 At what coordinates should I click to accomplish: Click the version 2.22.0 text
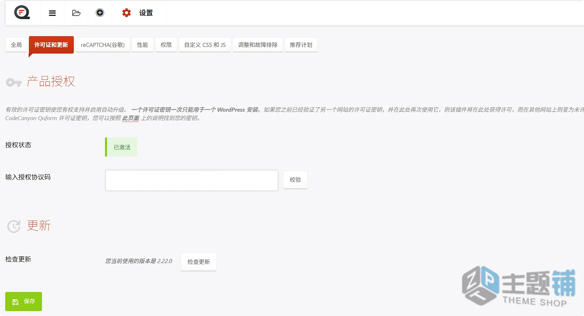coord(139,261)
